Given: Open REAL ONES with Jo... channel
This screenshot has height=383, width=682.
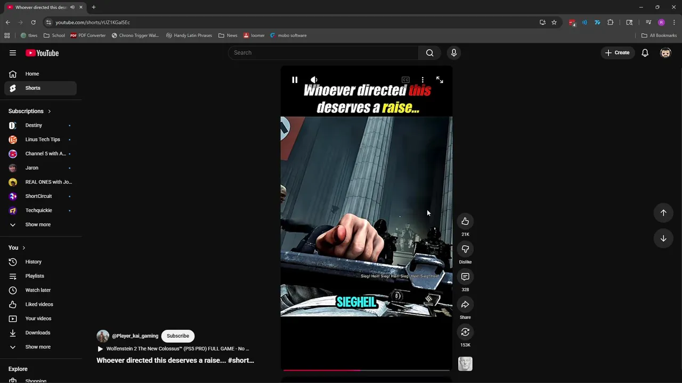Looking at the screenshot, I should [x=40, y=182].
